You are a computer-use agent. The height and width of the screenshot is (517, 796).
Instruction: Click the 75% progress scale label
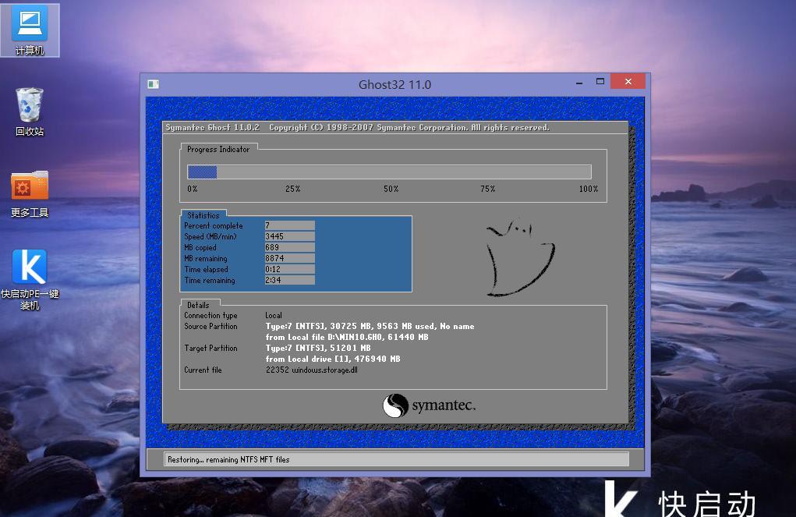(488, 189)
